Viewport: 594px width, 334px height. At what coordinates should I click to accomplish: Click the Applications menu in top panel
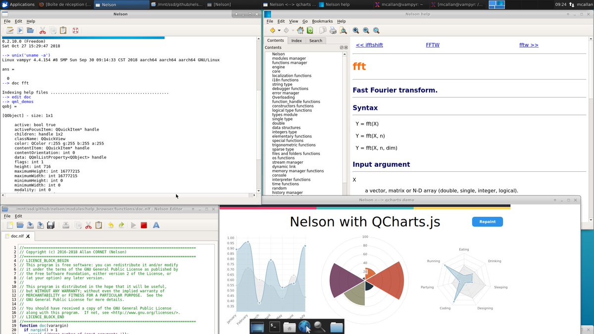tap(18, 4)
